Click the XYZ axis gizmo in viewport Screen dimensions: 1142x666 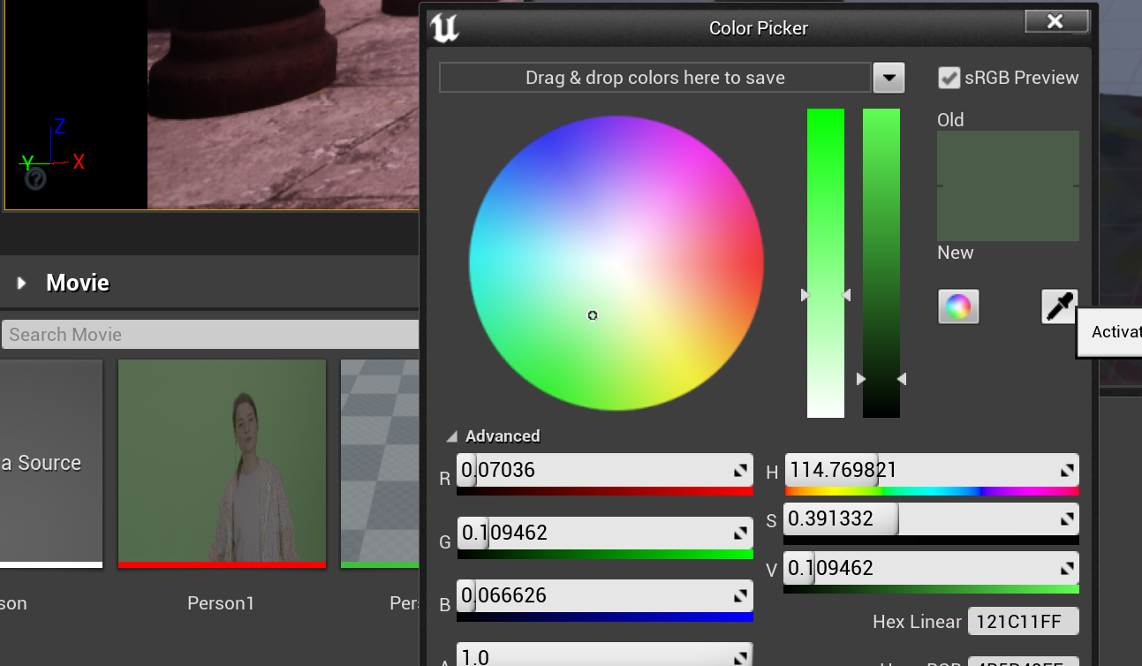coord(53,147)
